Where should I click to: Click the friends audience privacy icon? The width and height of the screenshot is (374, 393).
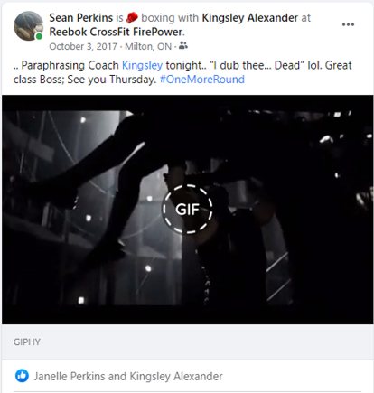point(183,46)
